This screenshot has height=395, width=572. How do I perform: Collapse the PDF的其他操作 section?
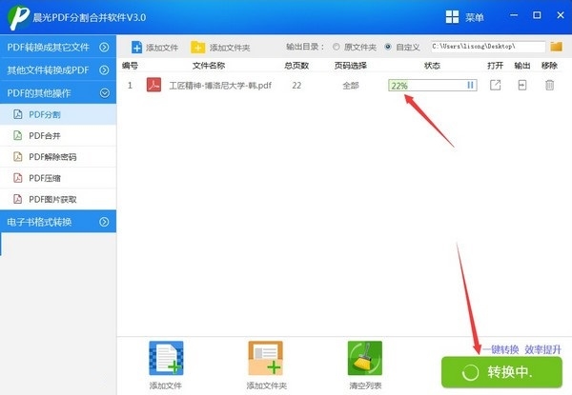(x=58, y=93)
